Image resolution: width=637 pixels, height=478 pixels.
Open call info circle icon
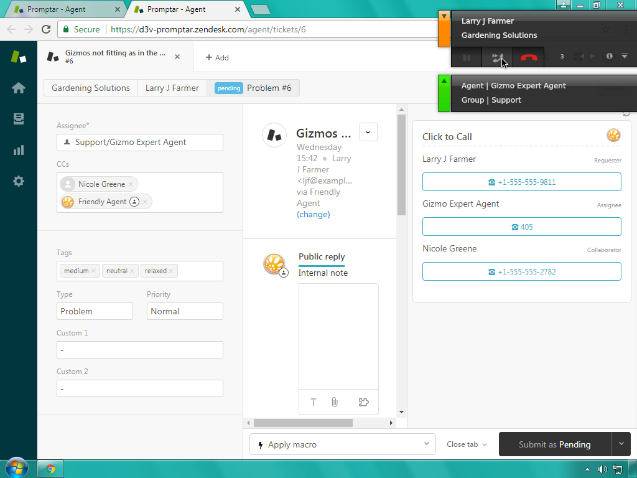point(609,56)
